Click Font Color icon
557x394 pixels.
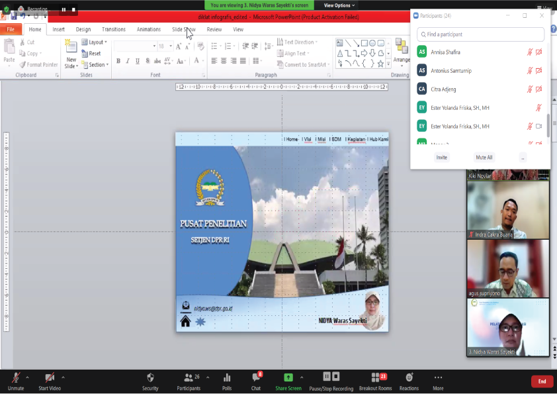point(196,61)
